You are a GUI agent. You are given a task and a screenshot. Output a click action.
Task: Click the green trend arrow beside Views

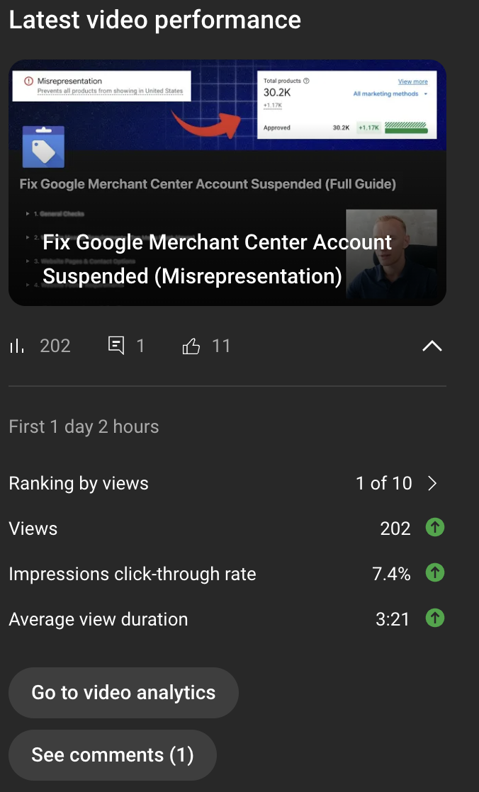(x=434, y=527)
